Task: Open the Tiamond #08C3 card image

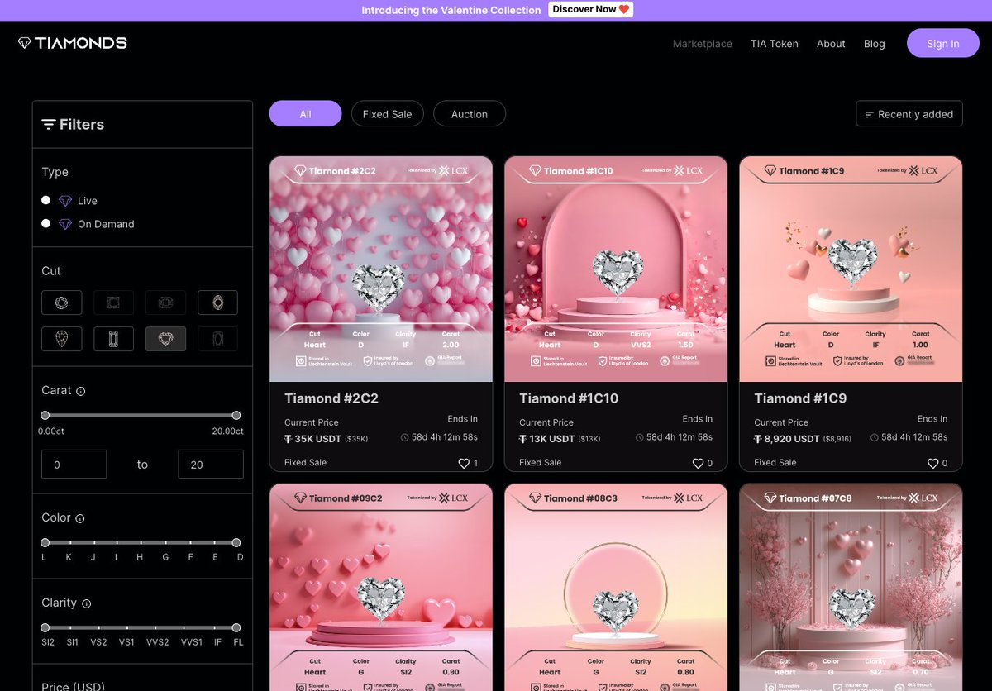Action: (x=616, y=587)
